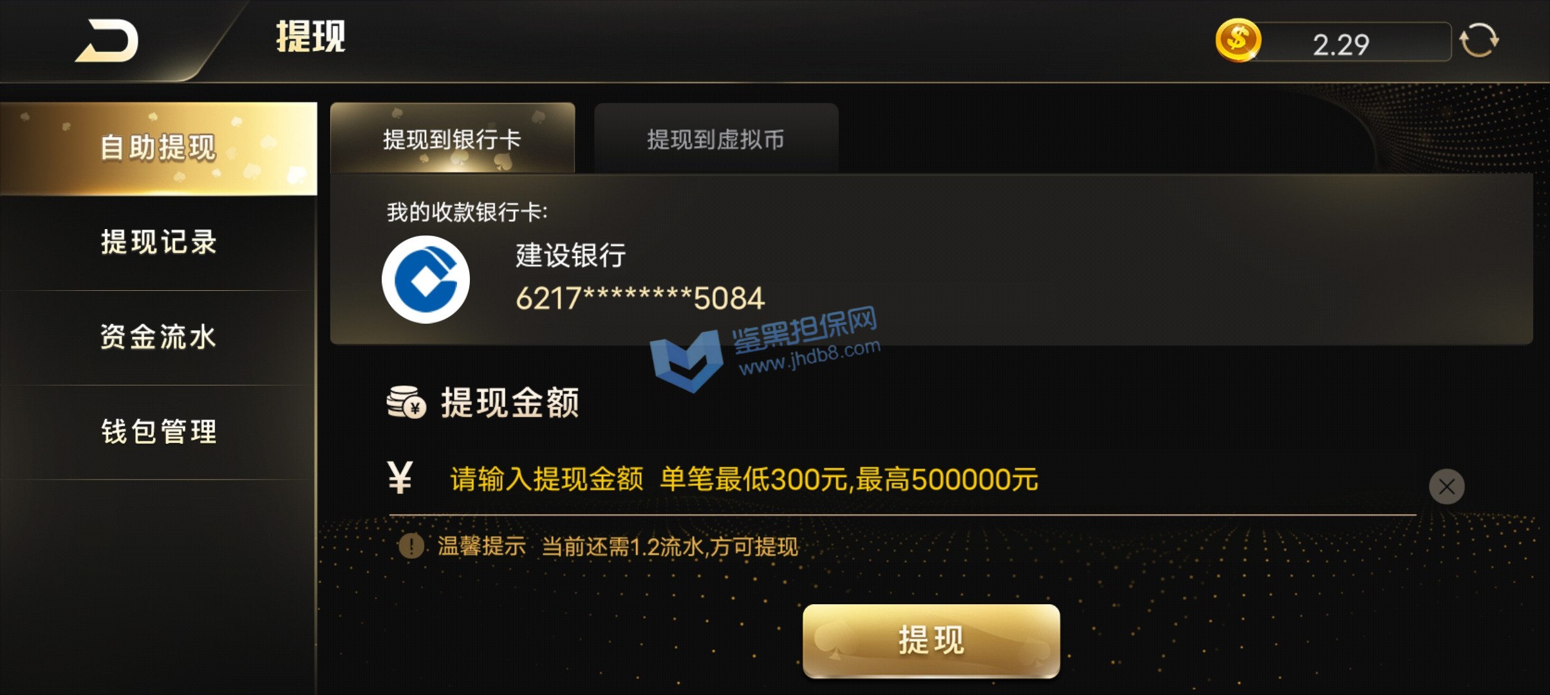Viewport: 1550px width, 695px height.
Task: Click the ¥ yuan symbol
Action: 400,478
